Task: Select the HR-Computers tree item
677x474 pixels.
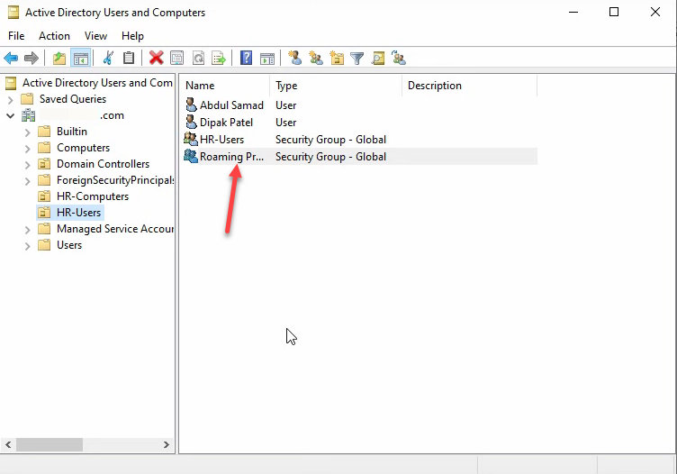Action: 93,196
